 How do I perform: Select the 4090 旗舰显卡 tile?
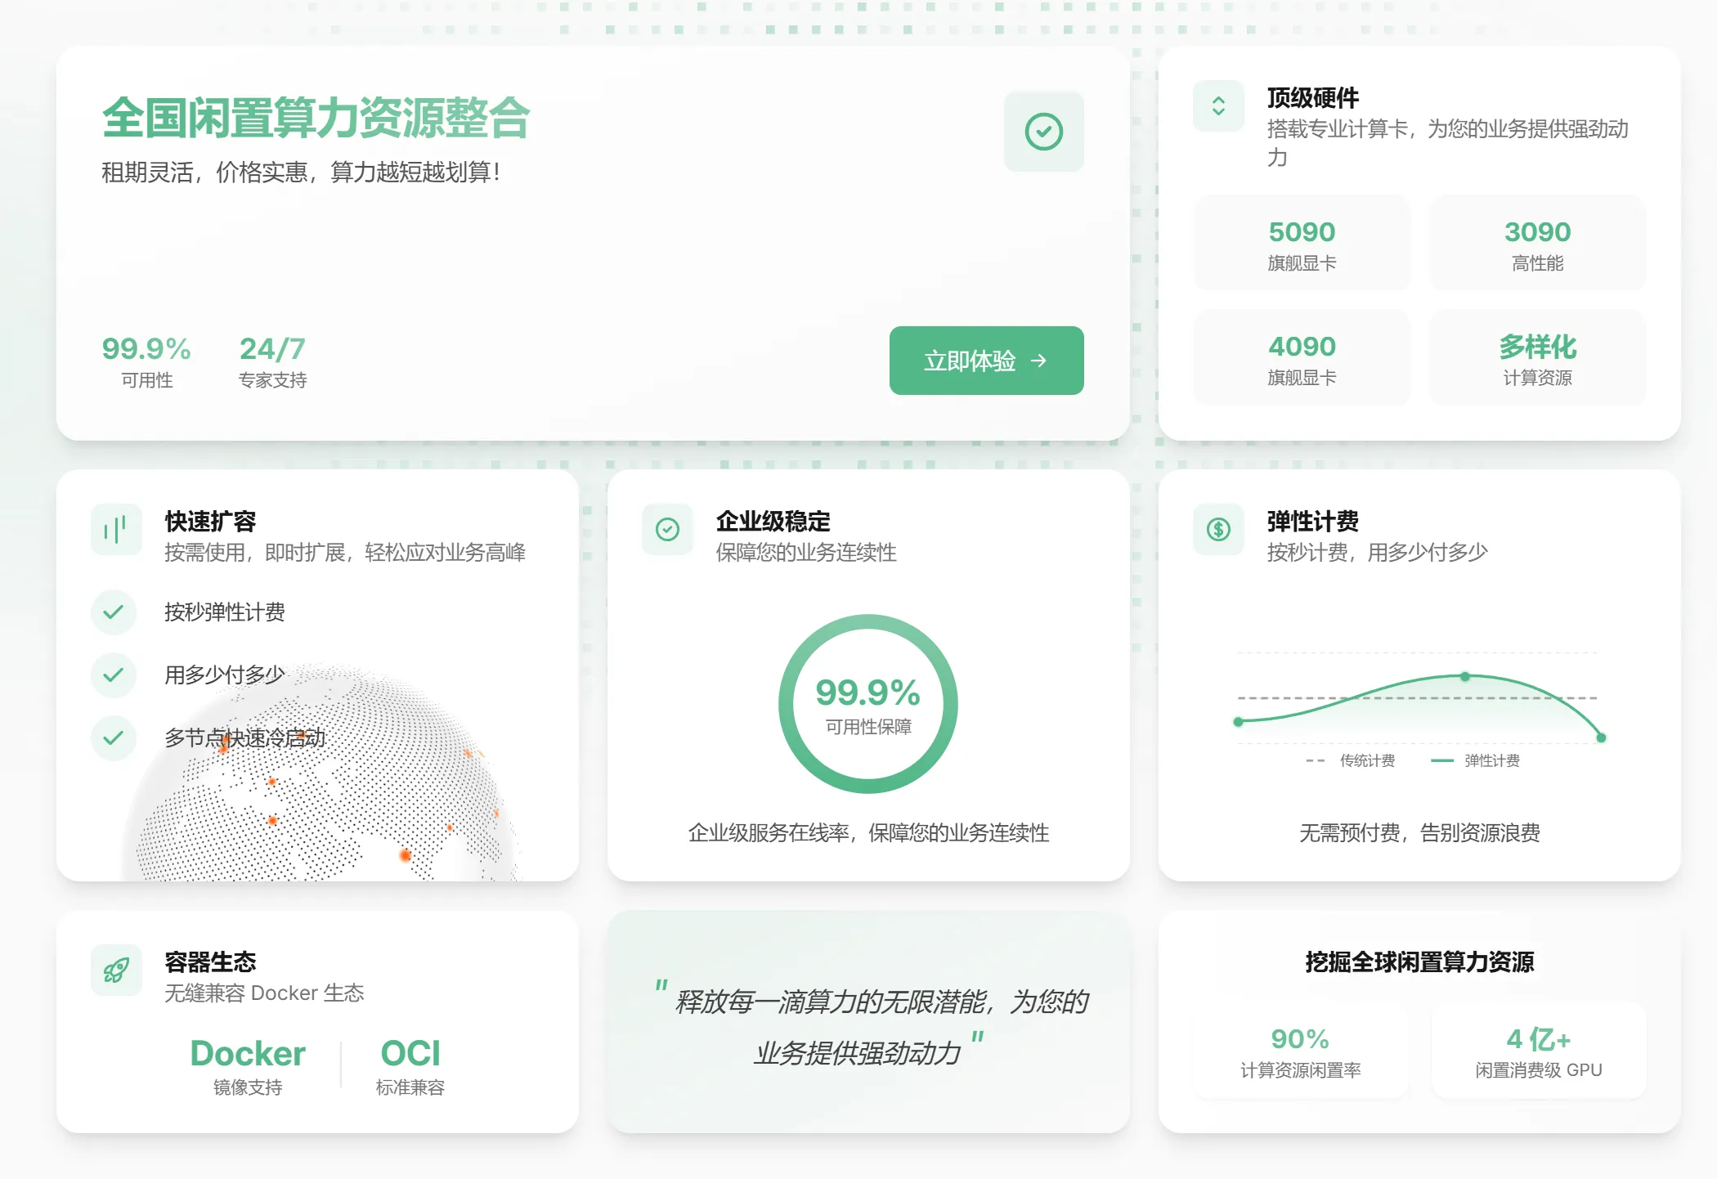coord(1302,357)
